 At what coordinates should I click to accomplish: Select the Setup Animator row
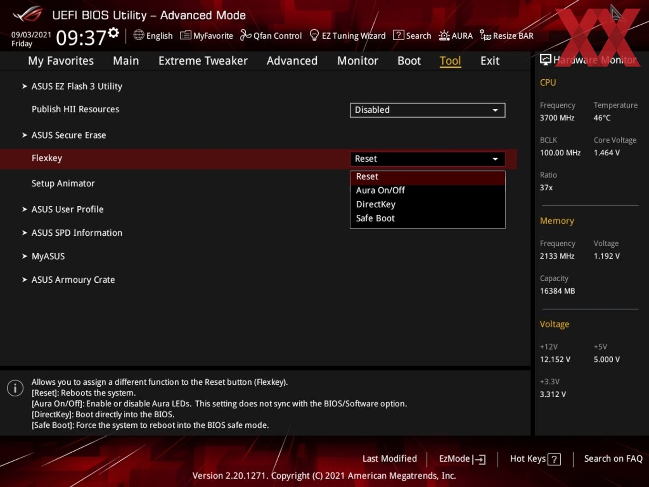point(63,183)
